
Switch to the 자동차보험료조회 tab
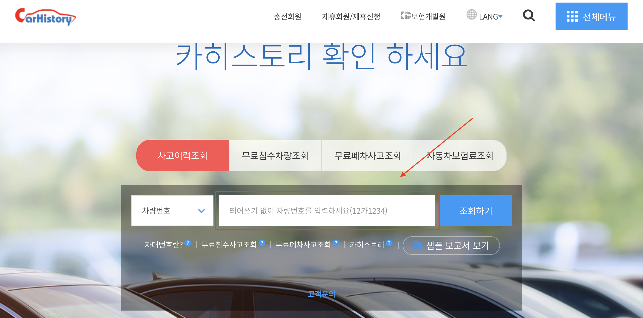click(460, 156)
